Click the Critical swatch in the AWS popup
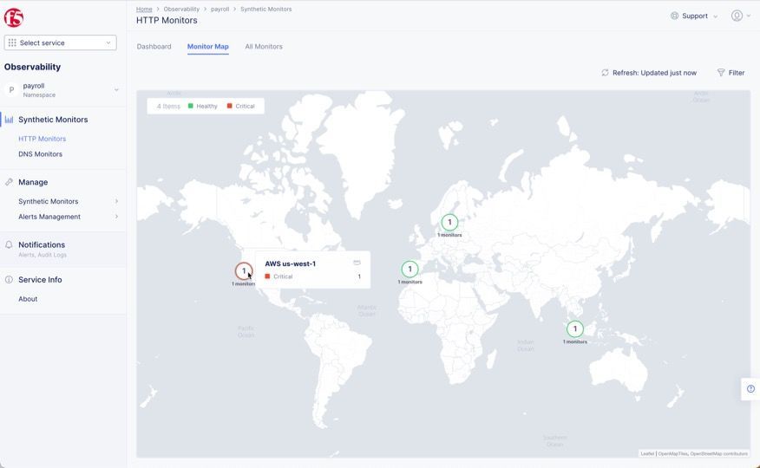 (x=267, y=276)
